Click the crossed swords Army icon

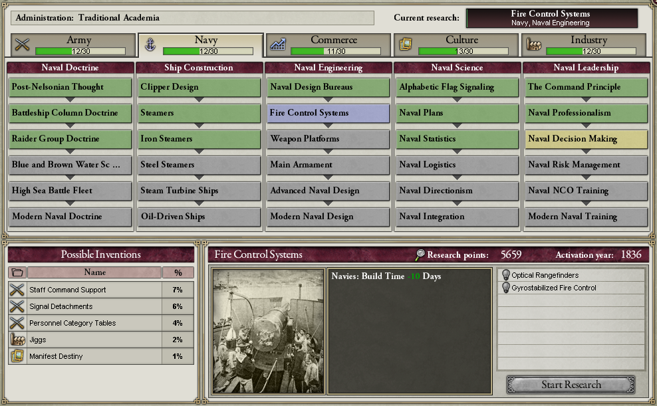[22, 45]
